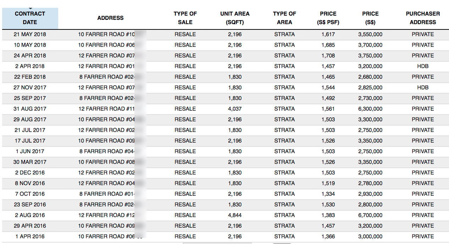
Task: Click the Type of Area column header
Action: pyautogui.click(x=284, y=18)
